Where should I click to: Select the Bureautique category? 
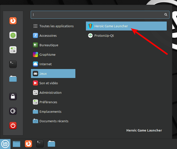(x=53, y=45)
